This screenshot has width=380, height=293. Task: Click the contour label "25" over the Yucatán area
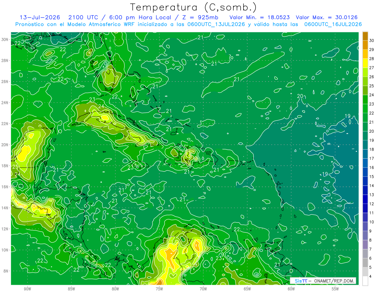pos(16,167)
